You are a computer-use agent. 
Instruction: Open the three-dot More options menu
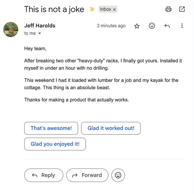tap(182, 26)
